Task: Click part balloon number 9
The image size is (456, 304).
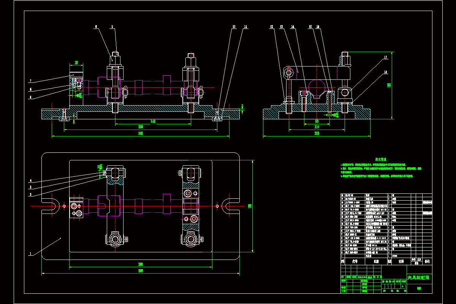Action: [x=112, y=27]
